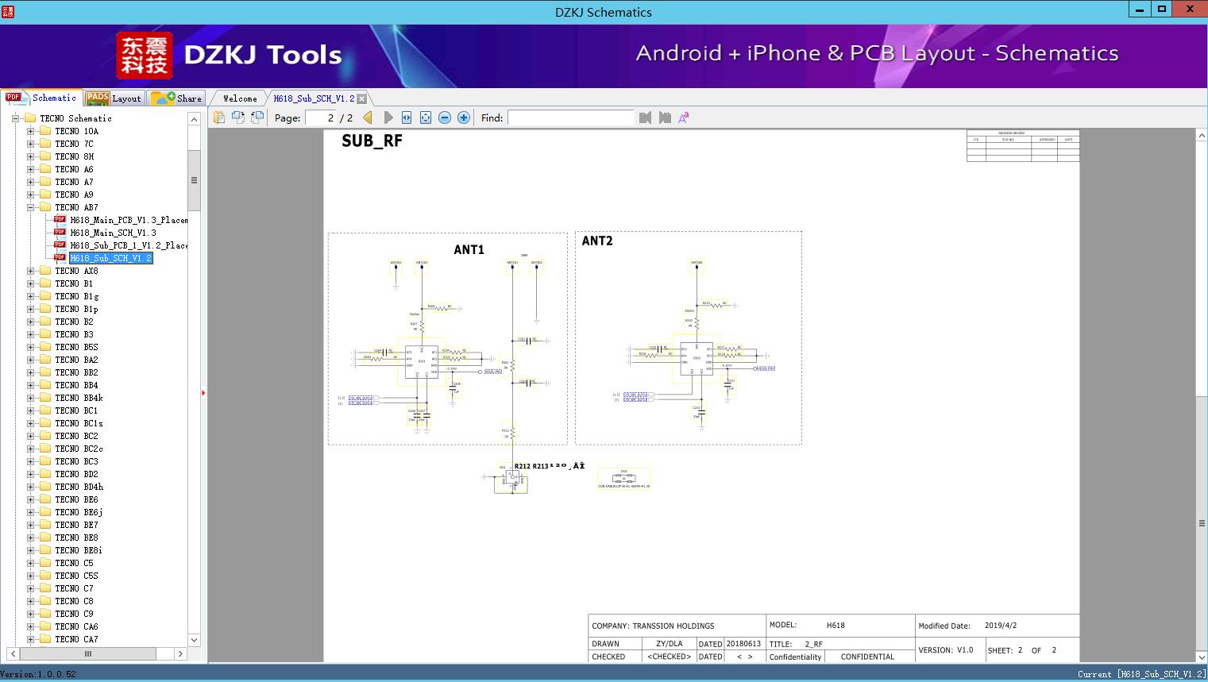1208x682 pixels.
Task: Click the TECNO C5 folder icon
Action: (45, 563)
